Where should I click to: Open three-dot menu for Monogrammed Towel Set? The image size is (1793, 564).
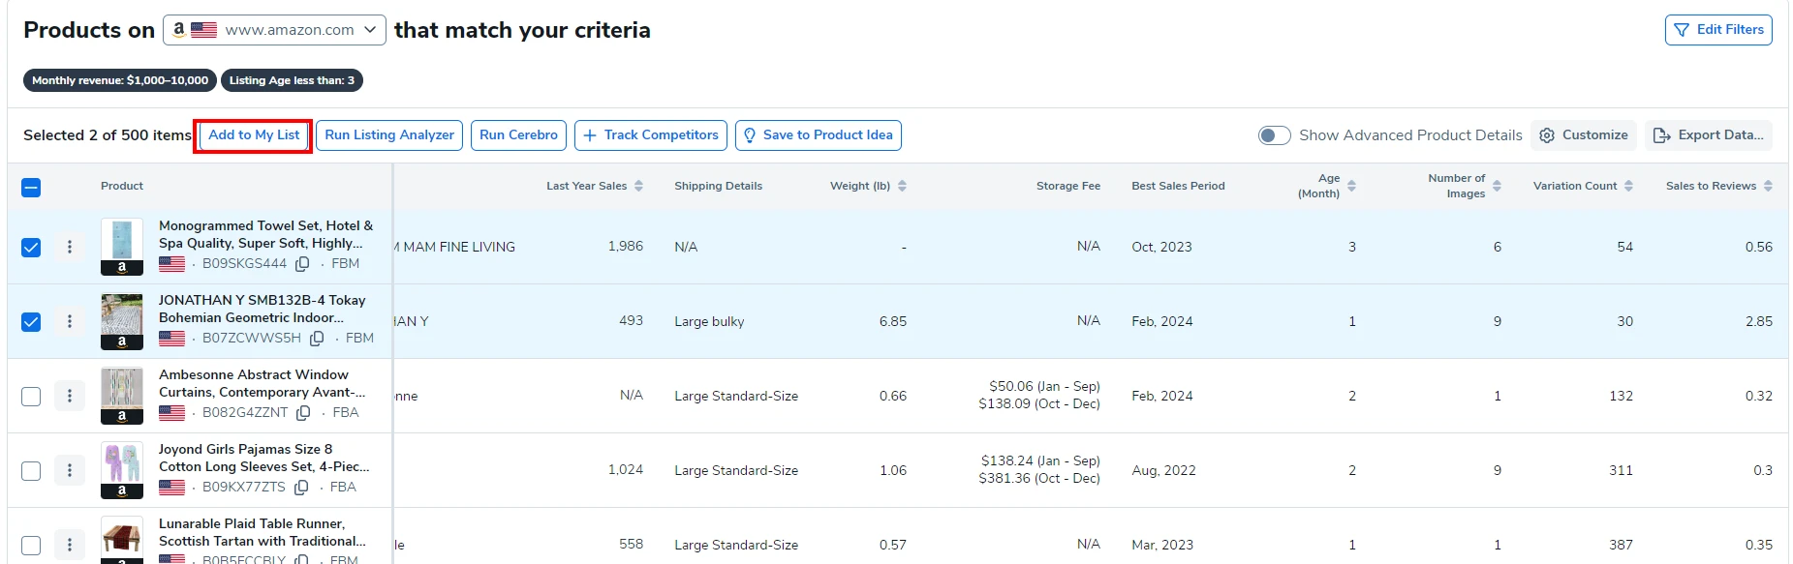pyautogui.click(x=70, y=247)
